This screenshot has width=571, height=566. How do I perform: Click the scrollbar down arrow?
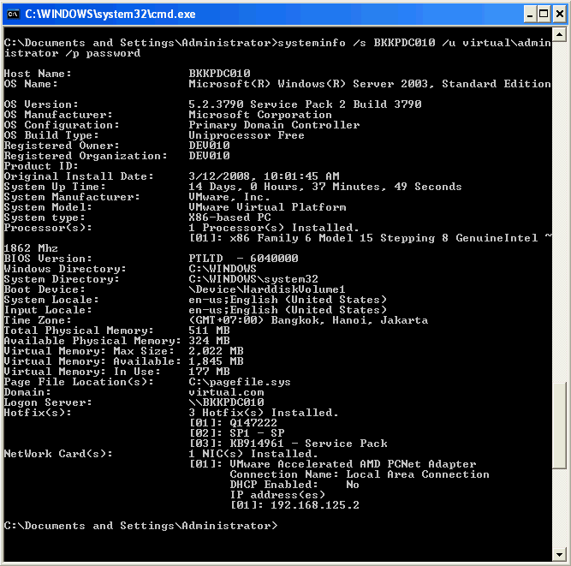pyautogui.click(x=559, y=555)
